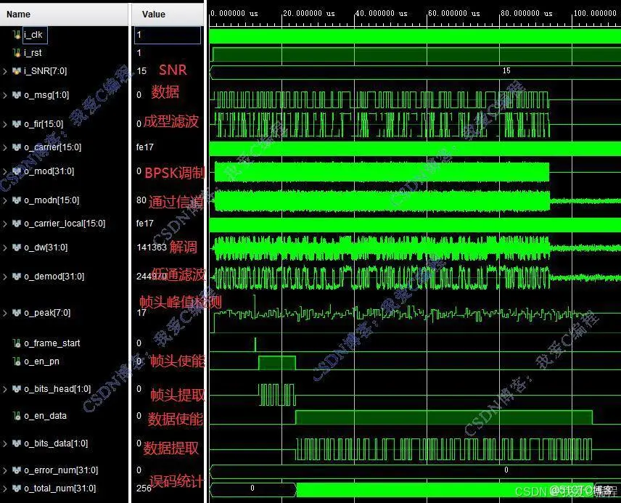Click the 20.000000 us timeline marker
621x503 pixels.
coord(309,14)
